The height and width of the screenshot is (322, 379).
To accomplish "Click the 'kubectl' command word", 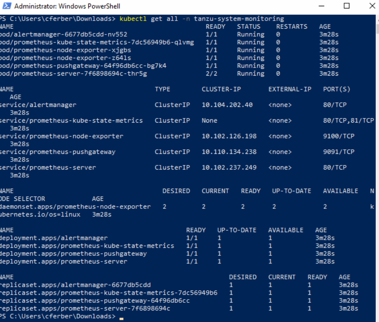I will click(x=133, y=19).
